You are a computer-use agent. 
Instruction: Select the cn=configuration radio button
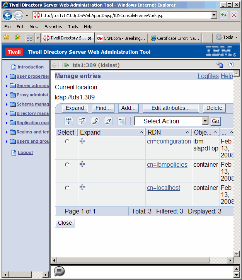[67, 142]
